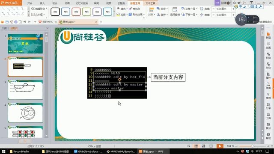Open the 选择窗格 selection pane

pyautogui.click(x=175, y=12)
